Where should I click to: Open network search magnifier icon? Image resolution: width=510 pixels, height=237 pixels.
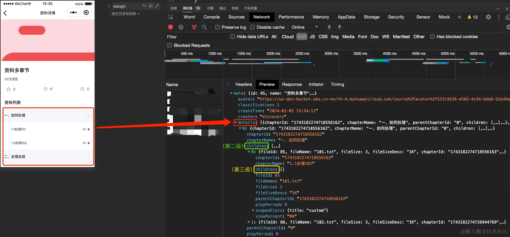[204, 27]
